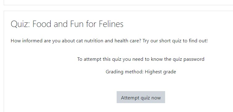The width and height of the screenshot is (233, 112).
Task: Select the Grading method: Highest grade line
Action: pyautogui.click(x=141, y=72)
